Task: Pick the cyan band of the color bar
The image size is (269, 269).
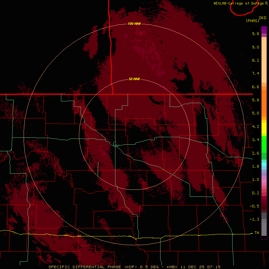Action: point(264,164)
